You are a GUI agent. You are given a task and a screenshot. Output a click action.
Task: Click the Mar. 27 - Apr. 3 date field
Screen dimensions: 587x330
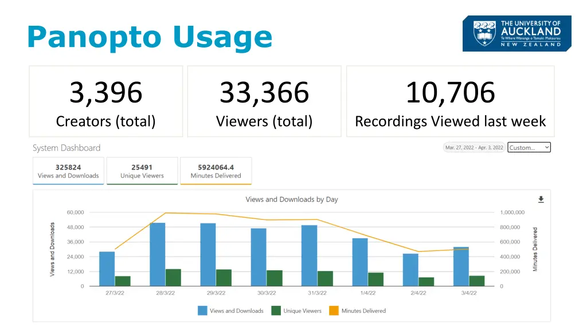[474, 148]
